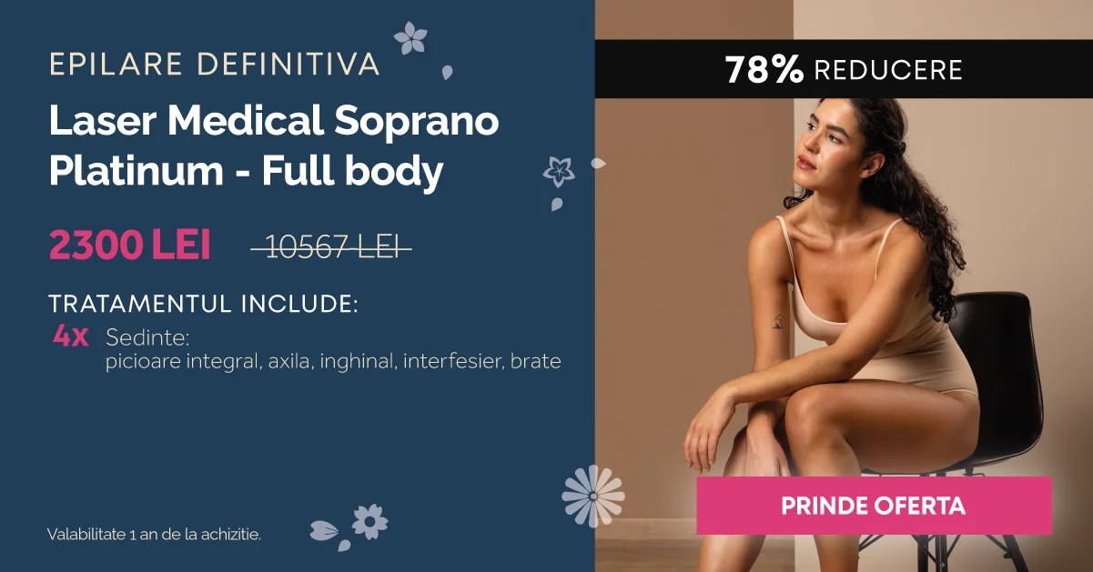Click the crossed-out 10567 LEI price

point(332,246)
